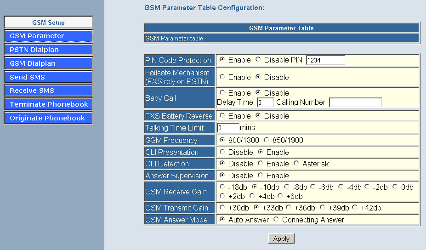Set GSM Receive Gain to +2db
This screenshot has width=426, height=250.
(x=222, y=196)
